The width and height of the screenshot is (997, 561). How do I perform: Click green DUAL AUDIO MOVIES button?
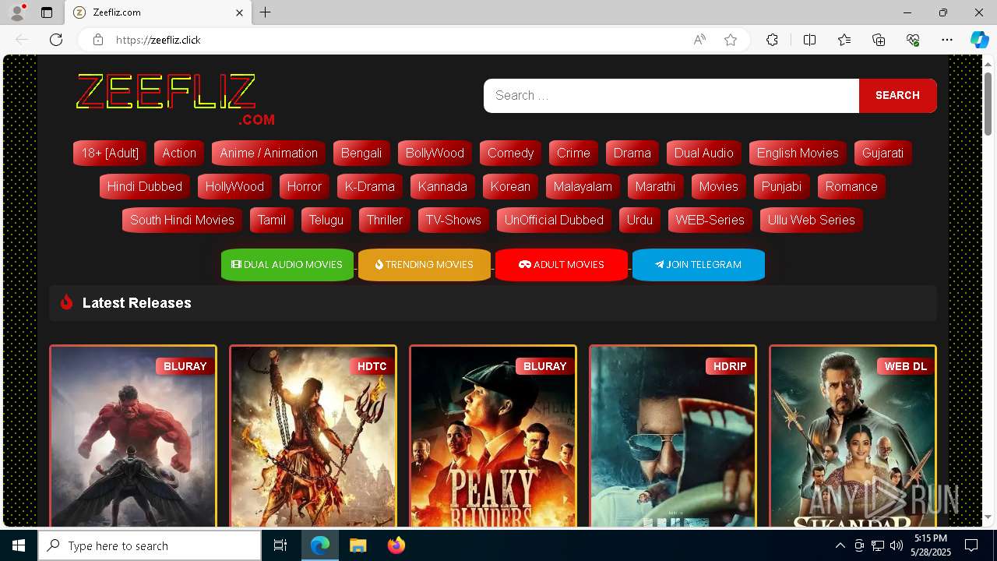pyautogui.click(x=287, y=265)
